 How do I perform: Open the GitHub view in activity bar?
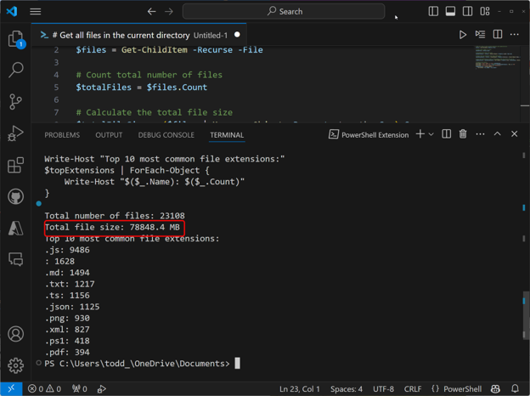pos(15,196)
